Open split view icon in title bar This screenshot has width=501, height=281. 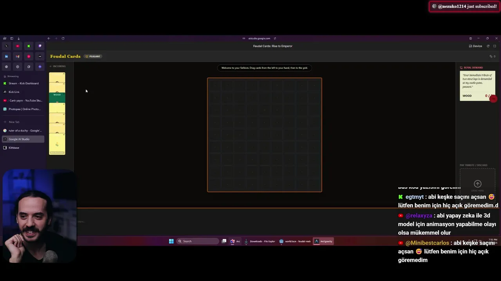[x=470, y=38]
